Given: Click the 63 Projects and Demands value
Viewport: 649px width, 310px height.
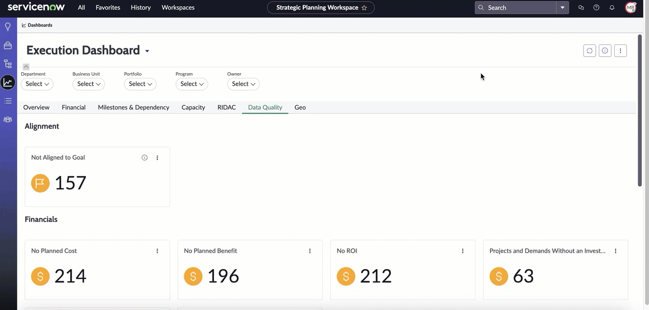Looking at the screenshot, I should click(x=524, y=276).
